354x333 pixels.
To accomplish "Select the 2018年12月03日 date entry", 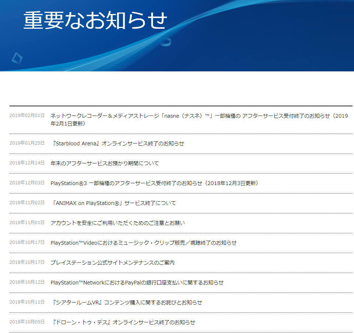I will tap(27, 183).
